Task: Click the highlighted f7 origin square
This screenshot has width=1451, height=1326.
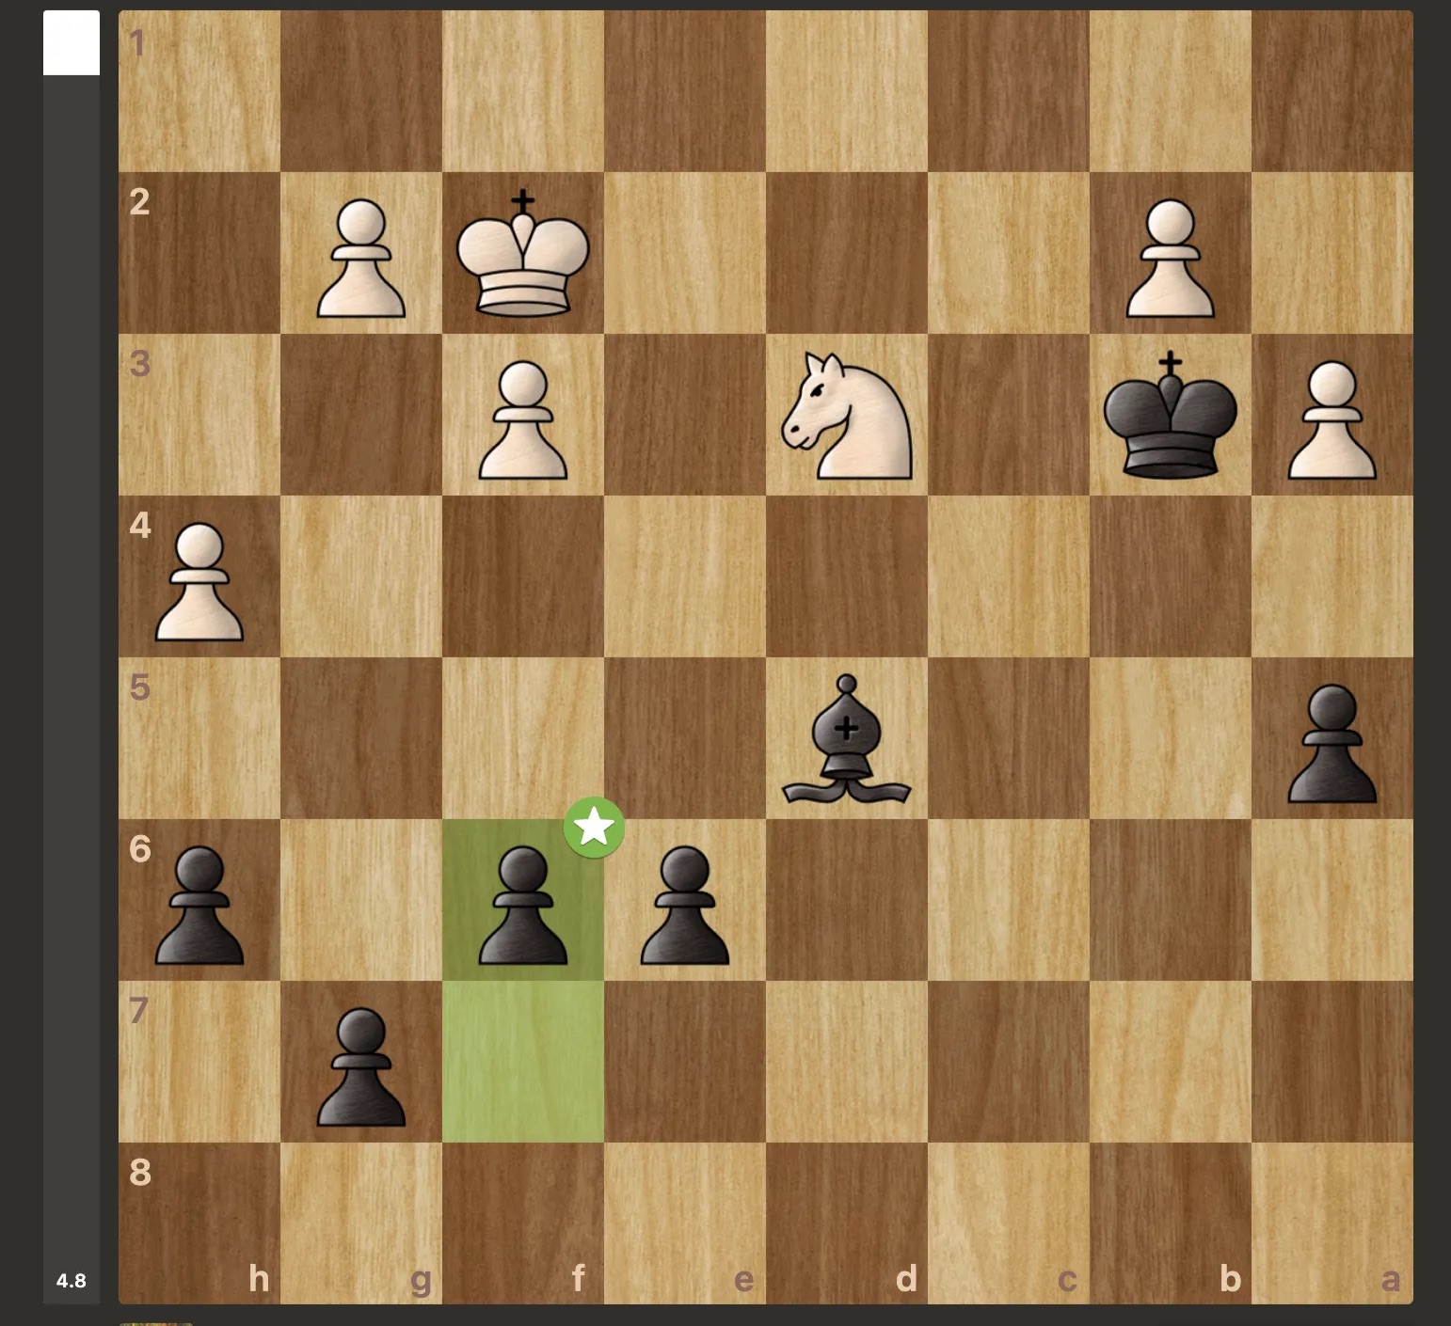Action: [x=523, y=1062]
